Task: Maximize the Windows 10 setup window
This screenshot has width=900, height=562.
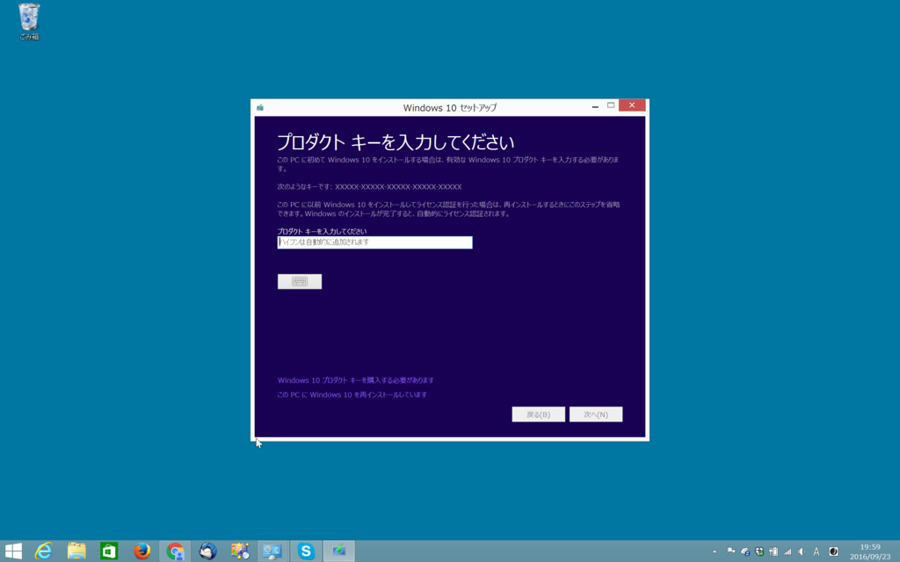Action: coord(611,105)
